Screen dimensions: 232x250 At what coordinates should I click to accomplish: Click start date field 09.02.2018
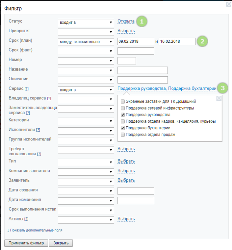coord(135,42)
